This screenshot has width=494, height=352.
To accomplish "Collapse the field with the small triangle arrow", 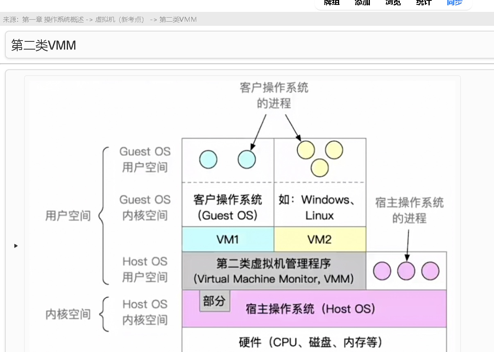I will [16, 246].
